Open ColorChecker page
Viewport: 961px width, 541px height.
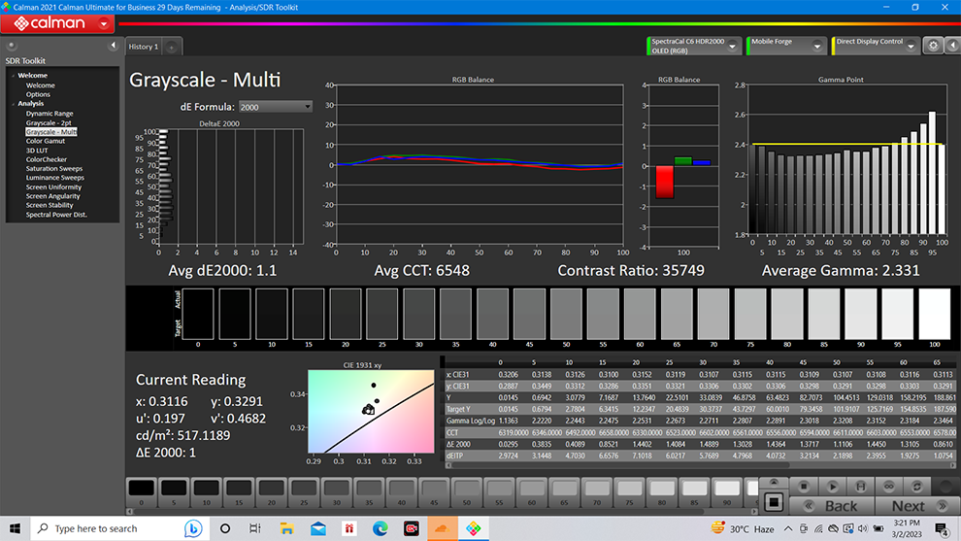46,159
